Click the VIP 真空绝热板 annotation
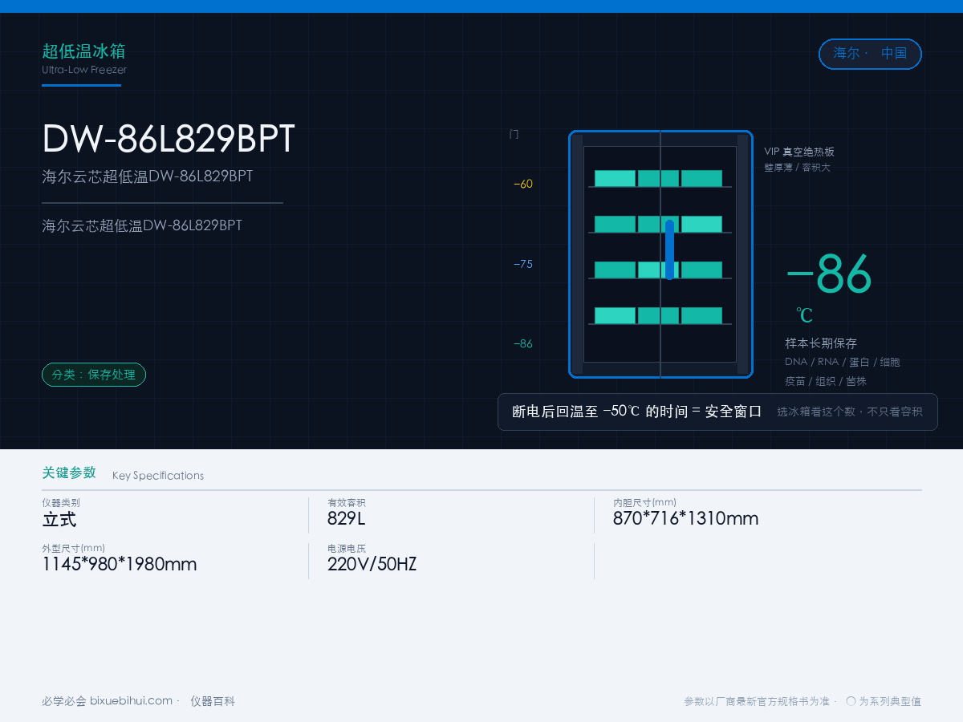This screenshot has height=722, width=963. point(799,152)
